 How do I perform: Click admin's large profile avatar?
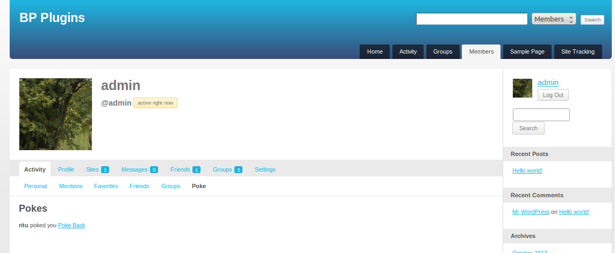[x=56, y=114]
